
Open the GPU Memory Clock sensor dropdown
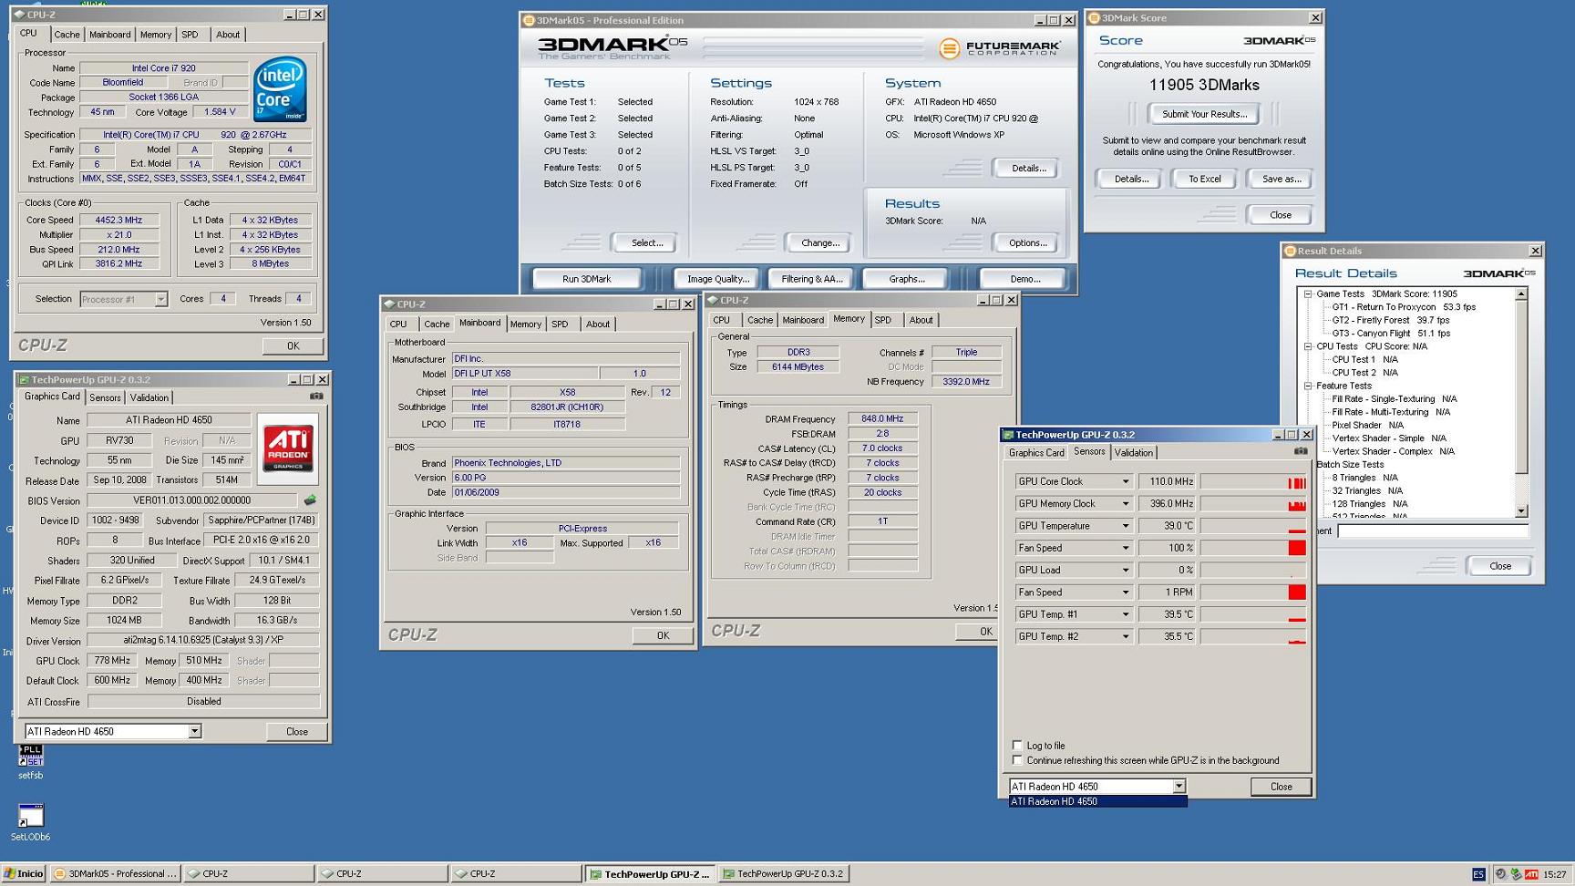click(1125, 503)
